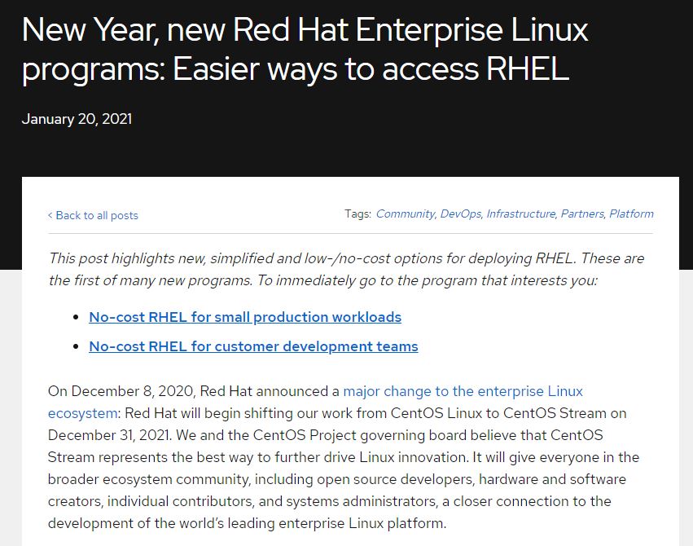693x546 pixels.
Task: Click the bullet beside the customer development teams link
Action: (77, 346)
